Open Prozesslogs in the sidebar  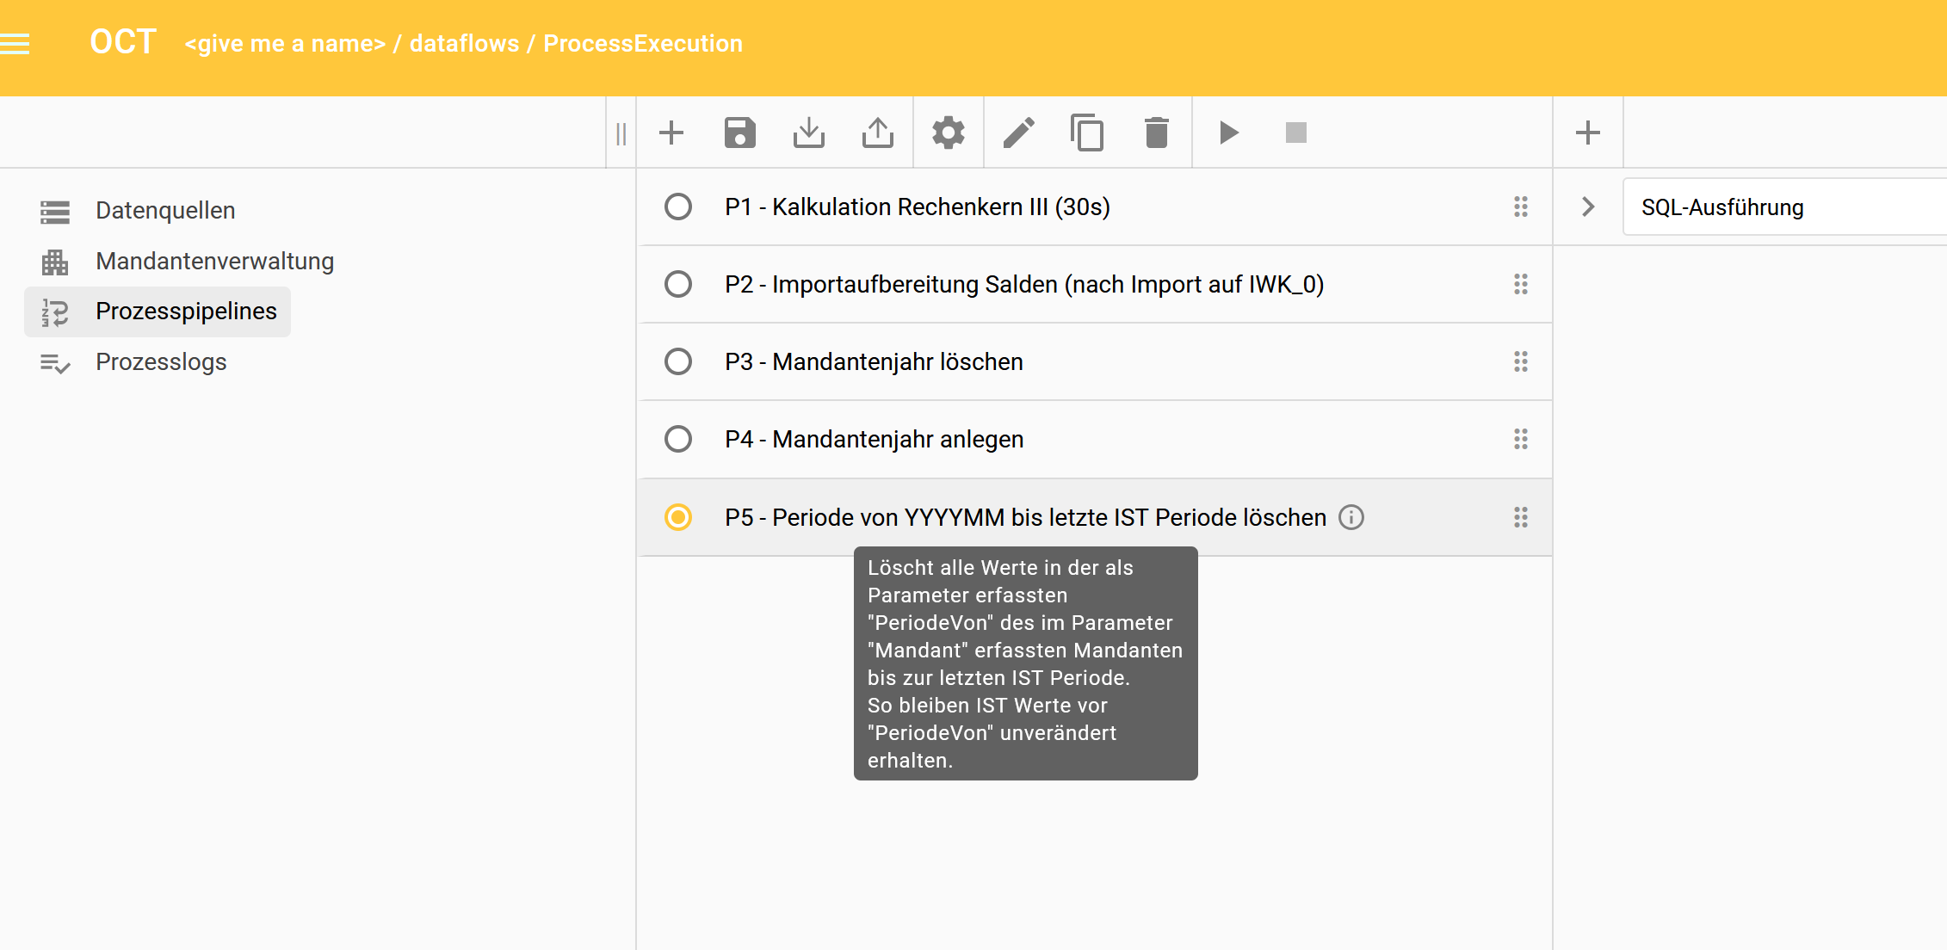tap(161, 362)
